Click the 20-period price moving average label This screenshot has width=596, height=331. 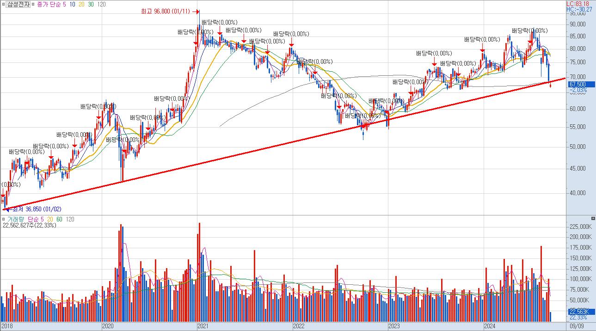pyautogui.click(x=82, y=4)
